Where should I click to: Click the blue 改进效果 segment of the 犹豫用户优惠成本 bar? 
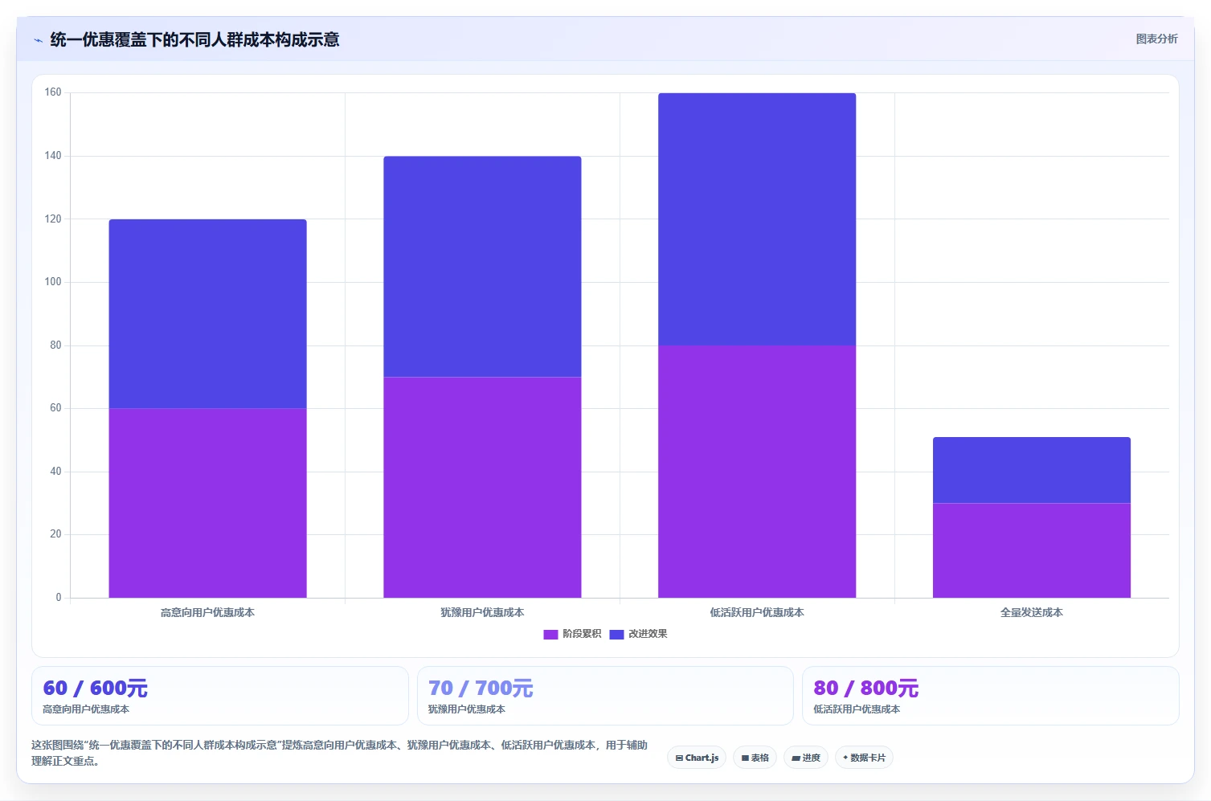tap(482, 267)
